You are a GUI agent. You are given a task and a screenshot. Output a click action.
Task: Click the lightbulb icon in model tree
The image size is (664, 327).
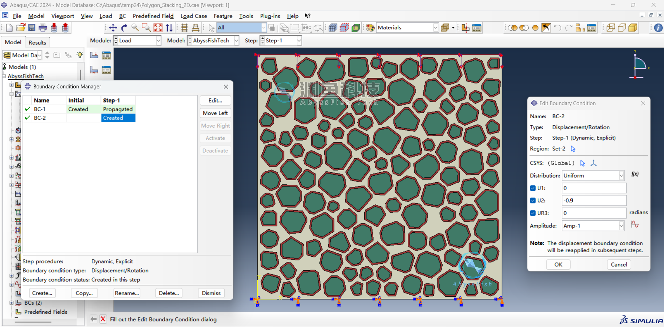[x=80, y=55]
